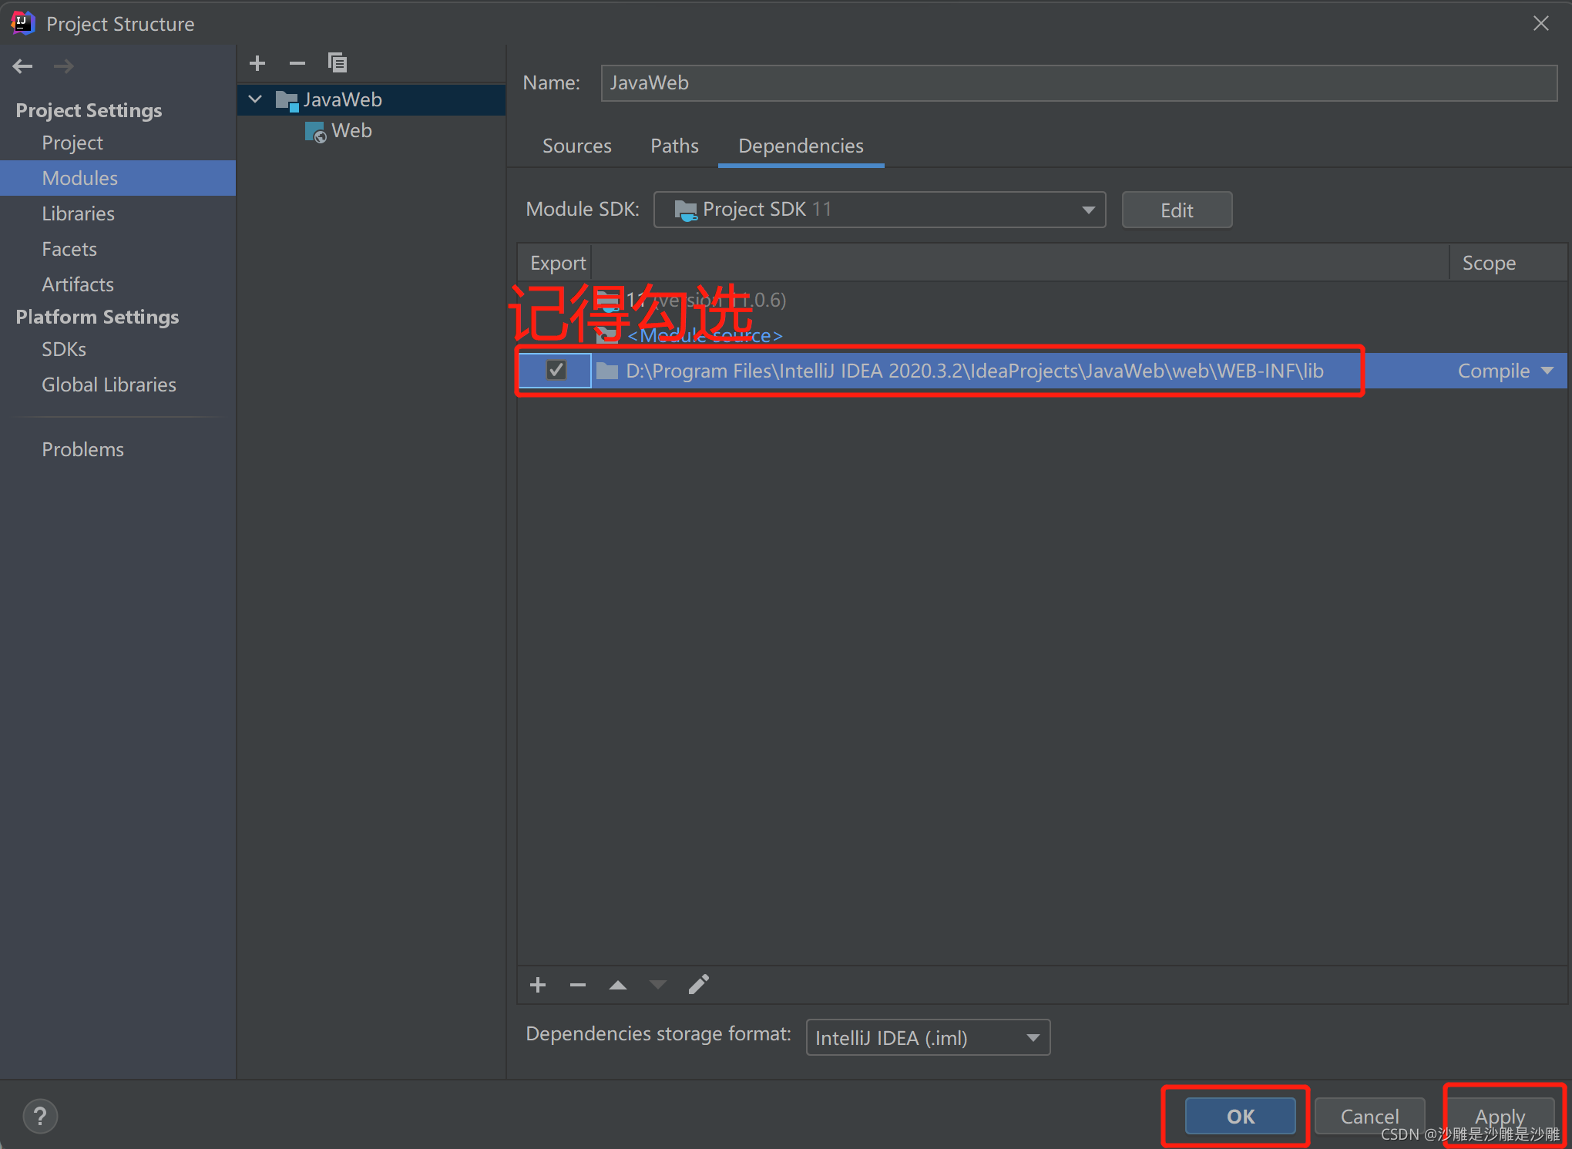
Task: Click the Edit button next to the Module SDK
Action: click(x=1176, y=210)
